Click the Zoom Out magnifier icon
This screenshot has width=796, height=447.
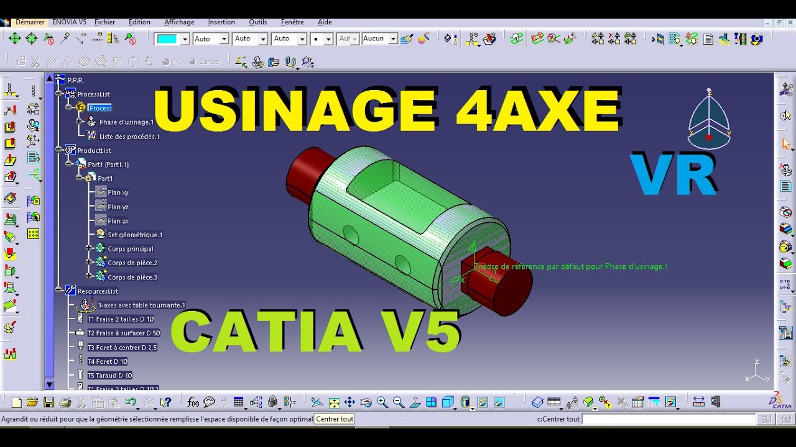399,402
